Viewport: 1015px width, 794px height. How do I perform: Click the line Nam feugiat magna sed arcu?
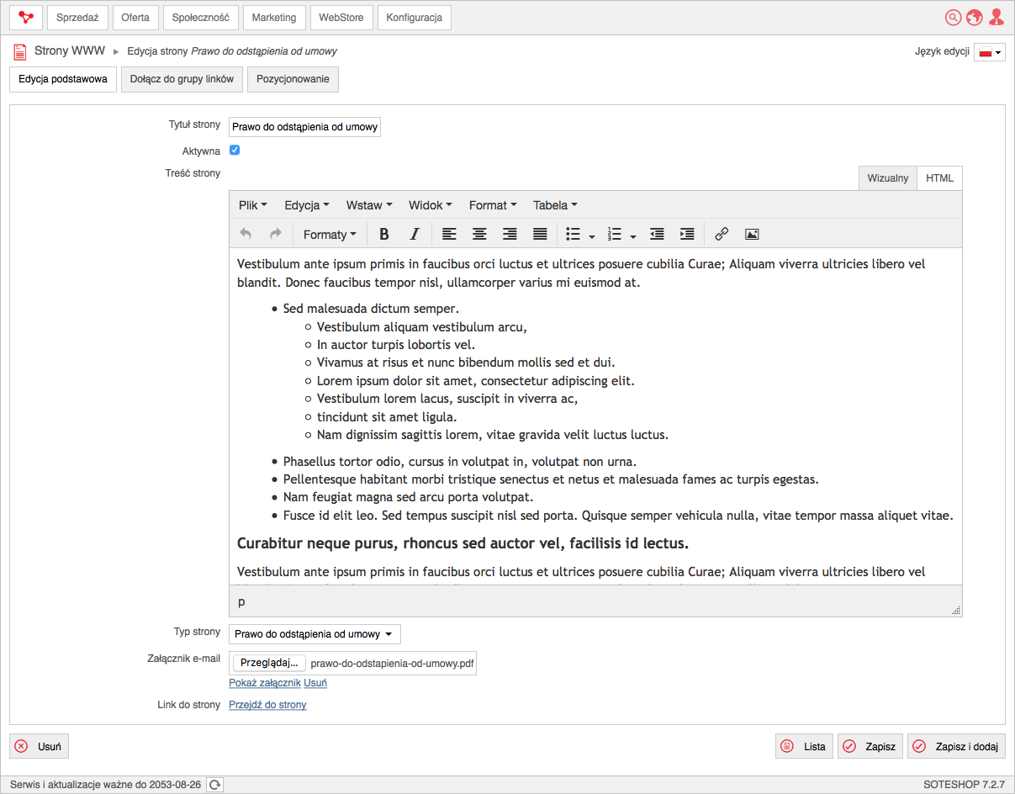(408, 497)
